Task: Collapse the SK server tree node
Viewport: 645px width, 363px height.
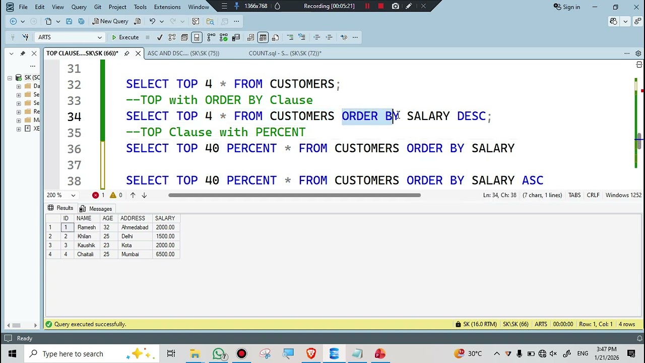Action: [x=10, y=78]
